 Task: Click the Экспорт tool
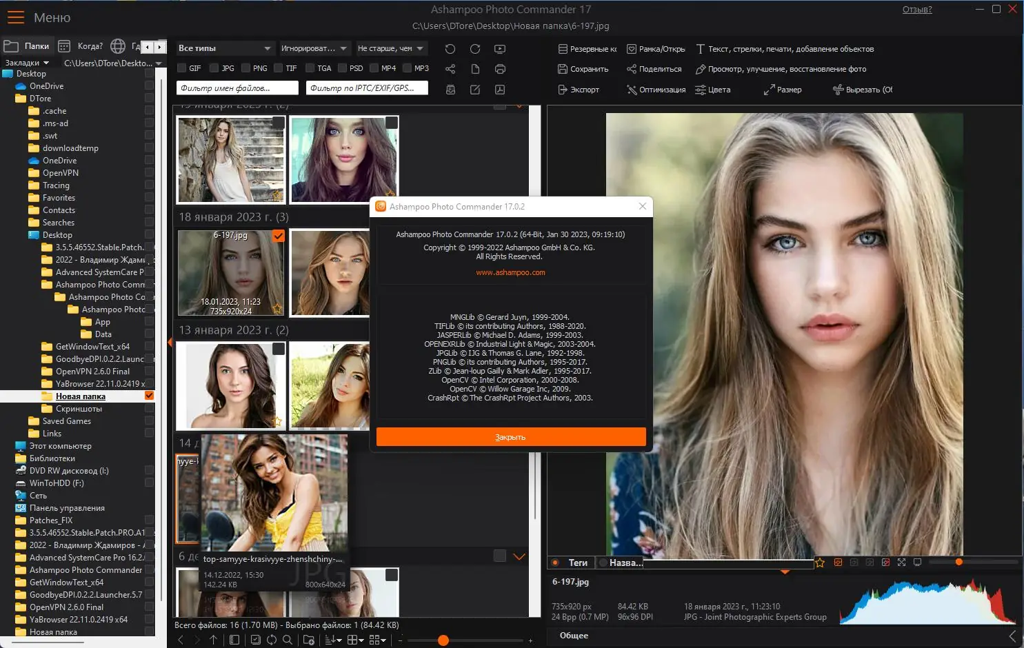coord(579,90)
